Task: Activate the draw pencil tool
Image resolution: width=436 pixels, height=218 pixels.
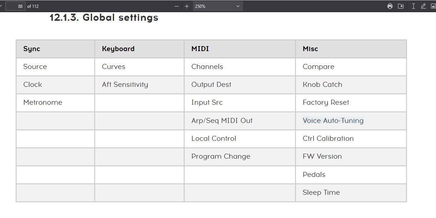Action: (x=423, y=6)
